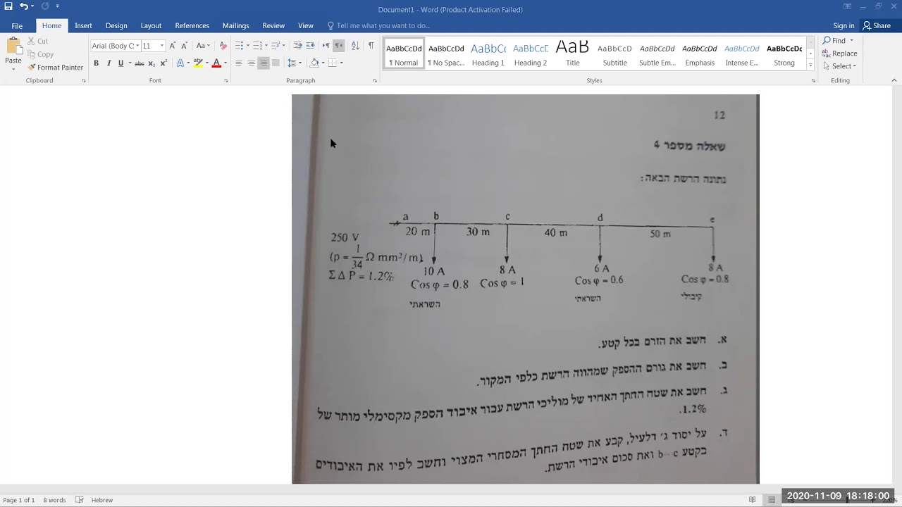Open the Font dialog launcher
This screenshot has height=507, width=902.
226,81
